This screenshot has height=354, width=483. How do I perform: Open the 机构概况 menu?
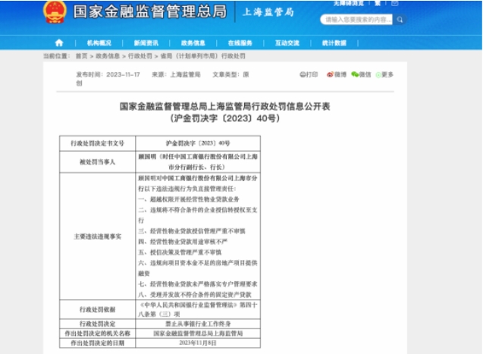coord(99,43)
